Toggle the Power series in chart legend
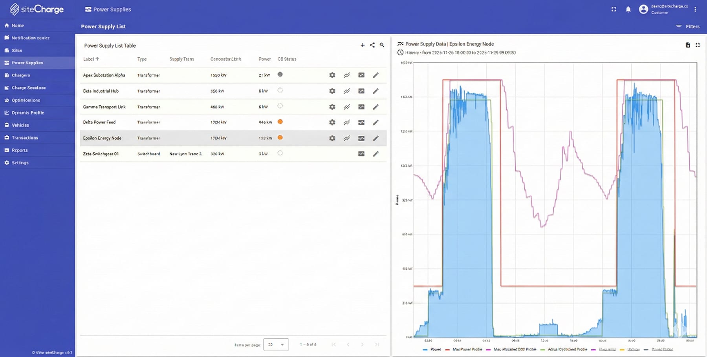 (432, 349)
